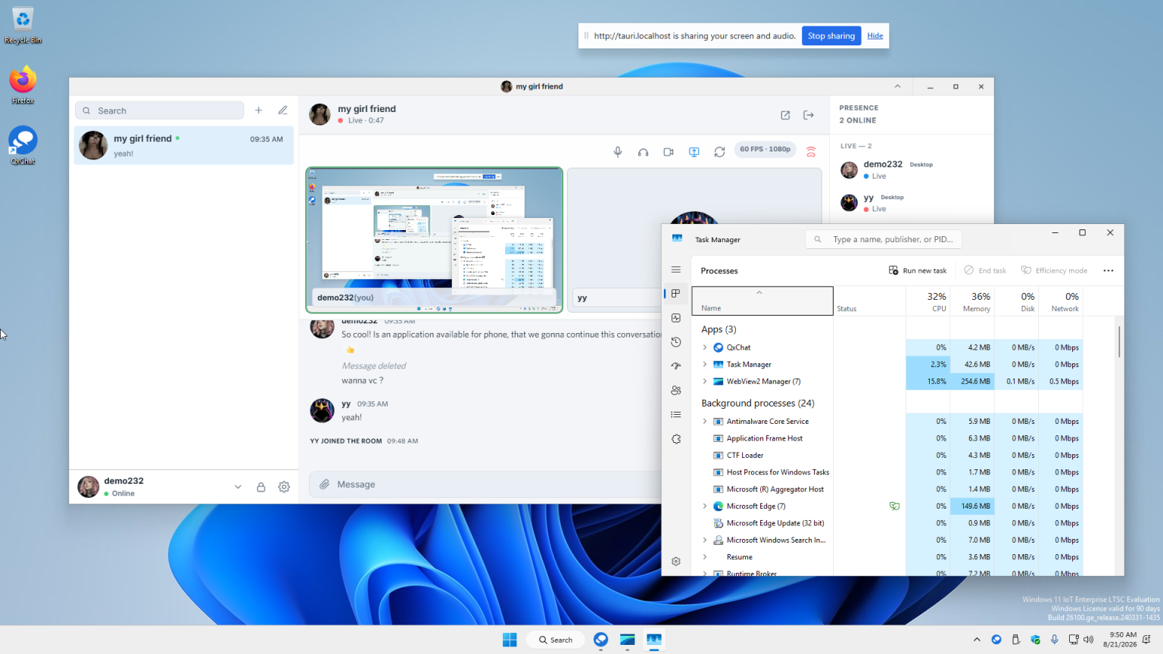Image resolution: width=1163 pixels, height=654 pixels.
Task: Select Application Frame Host process row
Action: tap(887, 438)
